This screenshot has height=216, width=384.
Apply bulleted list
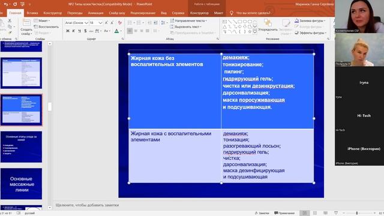(x=130, y=23)
